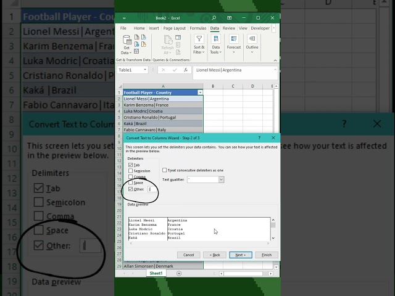This screenshot has height=296, width=395.
Task: Switch to the Page Layout tab
Action: [174, 28]
